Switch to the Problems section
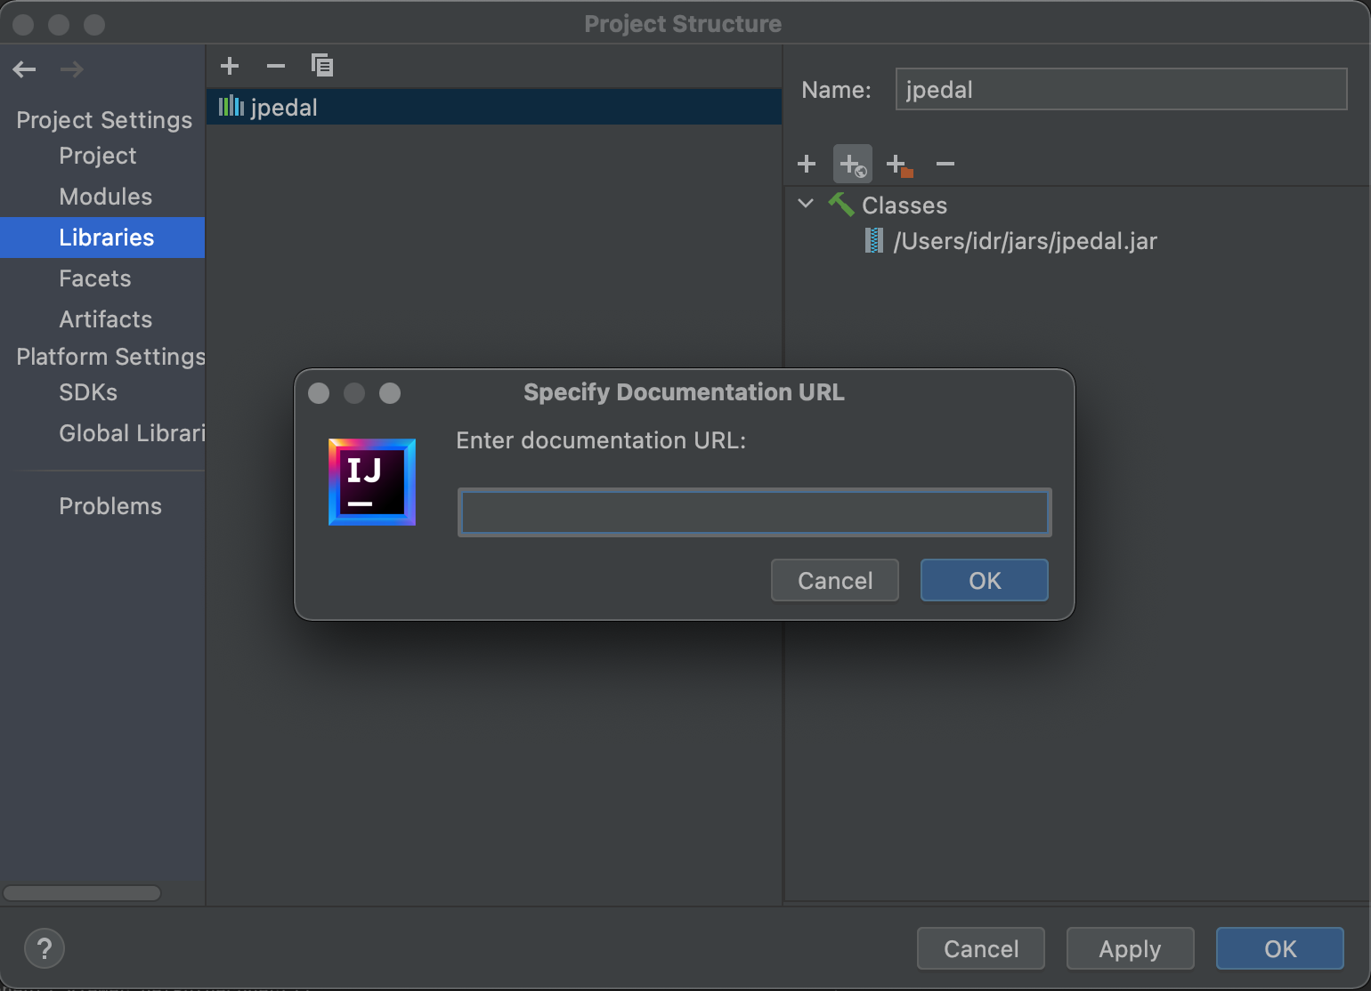The width and height of the screenshot is (1371, 991). (x=110, y=505)
